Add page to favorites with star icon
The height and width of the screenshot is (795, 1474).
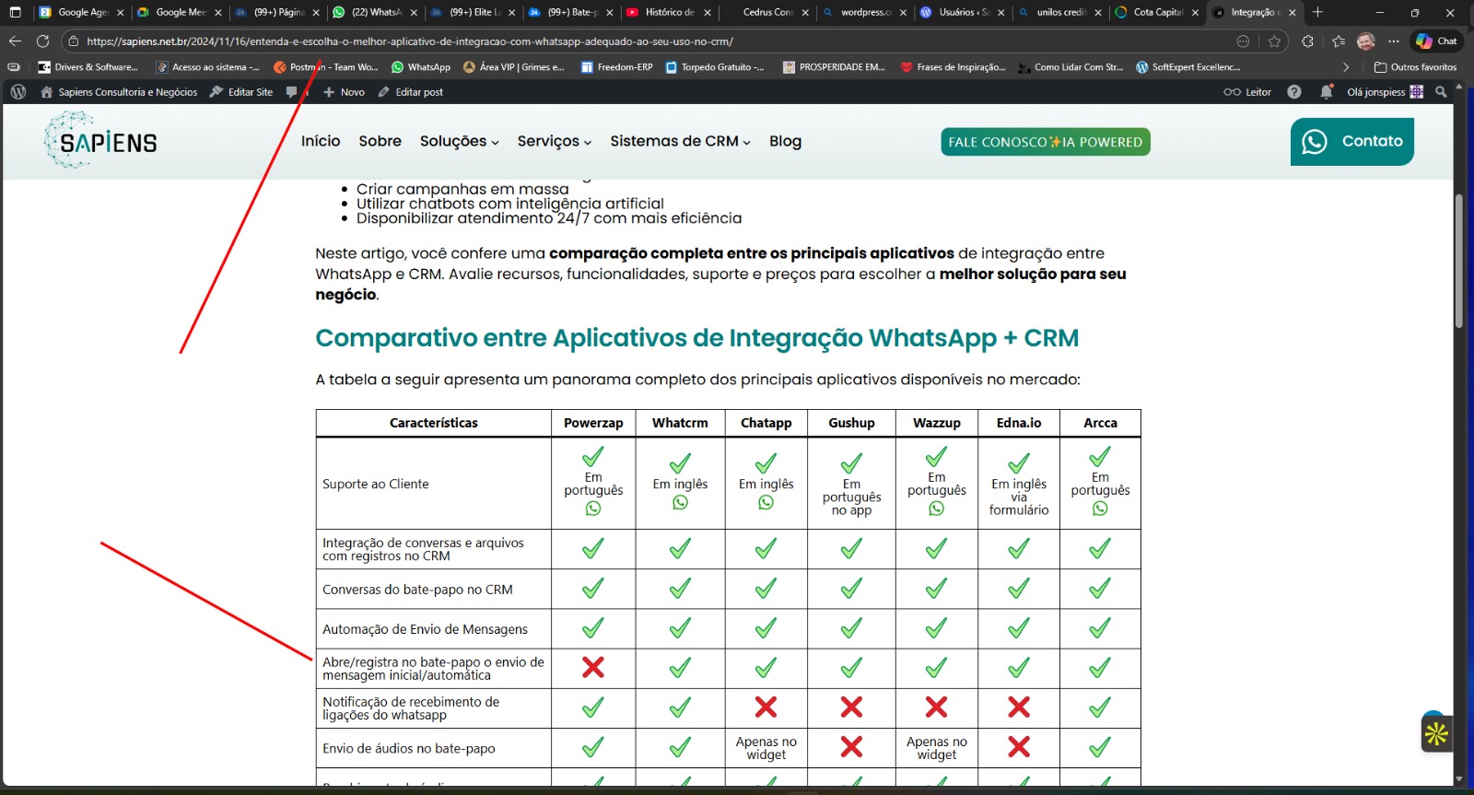click(1274, 41)
